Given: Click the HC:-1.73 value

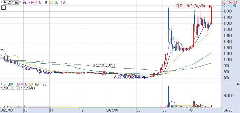Looking at the screenshot, I should point(229,6).
